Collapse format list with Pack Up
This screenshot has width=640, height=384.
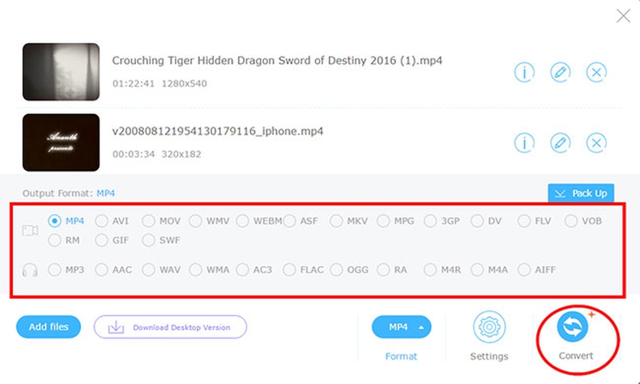tap(581, 193)
